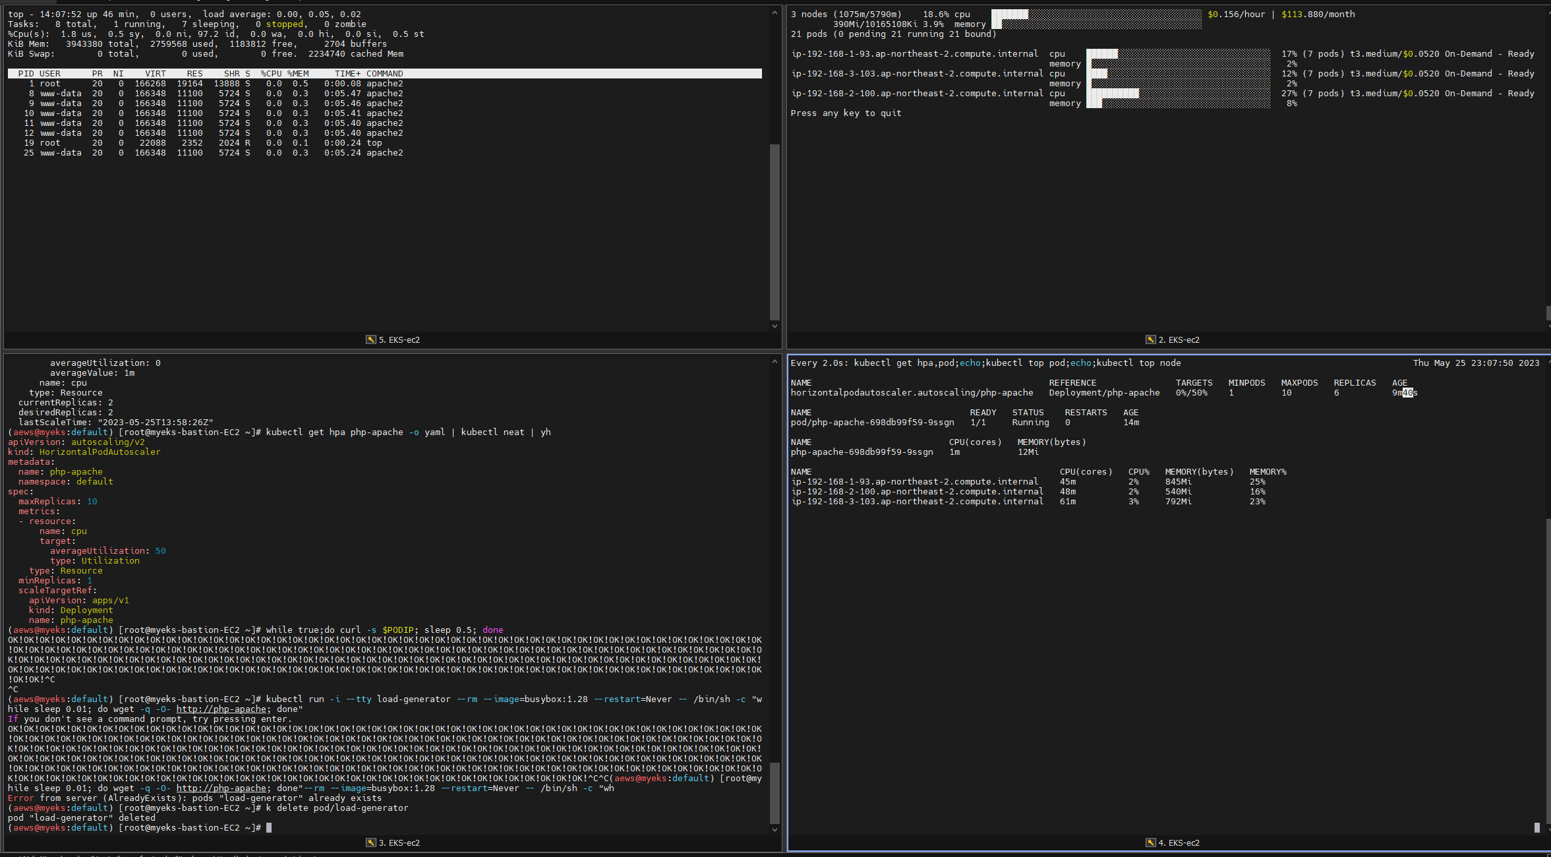Select the 3. EKS-ec2 pane title label
This screenshot has height=857, width=1551.
point(399,842)
